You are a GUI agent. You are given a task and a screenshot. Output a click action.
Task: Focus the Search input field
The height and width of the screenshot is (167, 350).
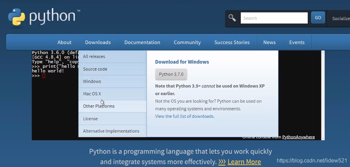[x=274, y=18]
